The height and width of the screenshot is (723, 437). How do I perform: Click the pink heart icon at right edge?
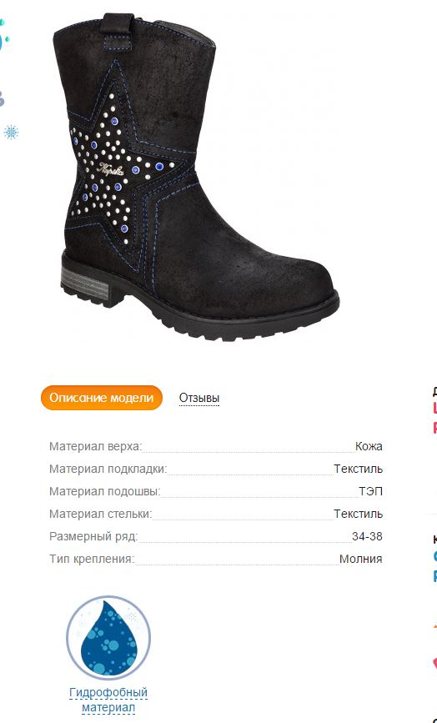pyautogui.click(x=434, y=664)
